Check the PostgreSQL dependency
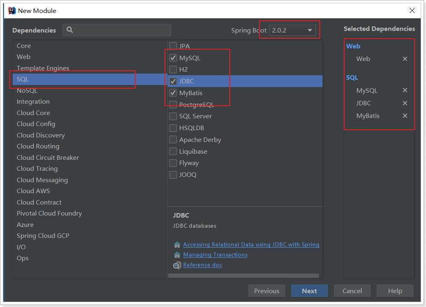 pos(173,105)
